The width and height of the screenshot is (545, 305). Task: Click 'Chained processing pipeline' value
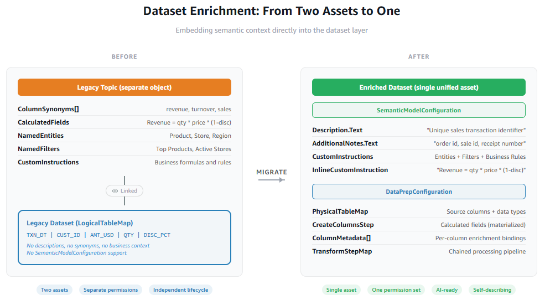click(x=487, y=251)
